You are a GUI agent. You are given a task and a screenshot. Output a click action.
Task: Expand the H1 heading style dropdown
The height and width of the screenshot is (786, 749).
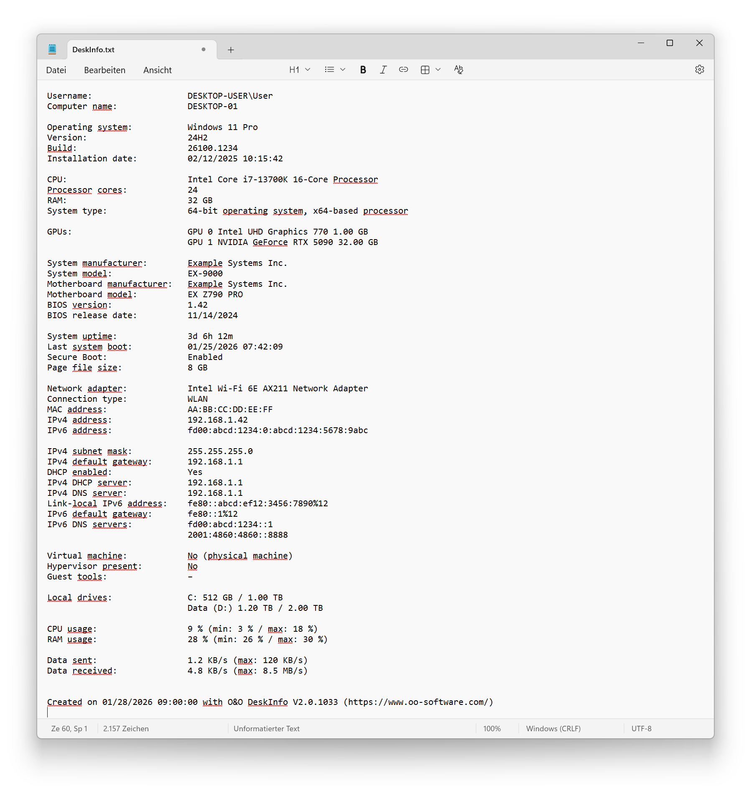[x=300, y=70]
